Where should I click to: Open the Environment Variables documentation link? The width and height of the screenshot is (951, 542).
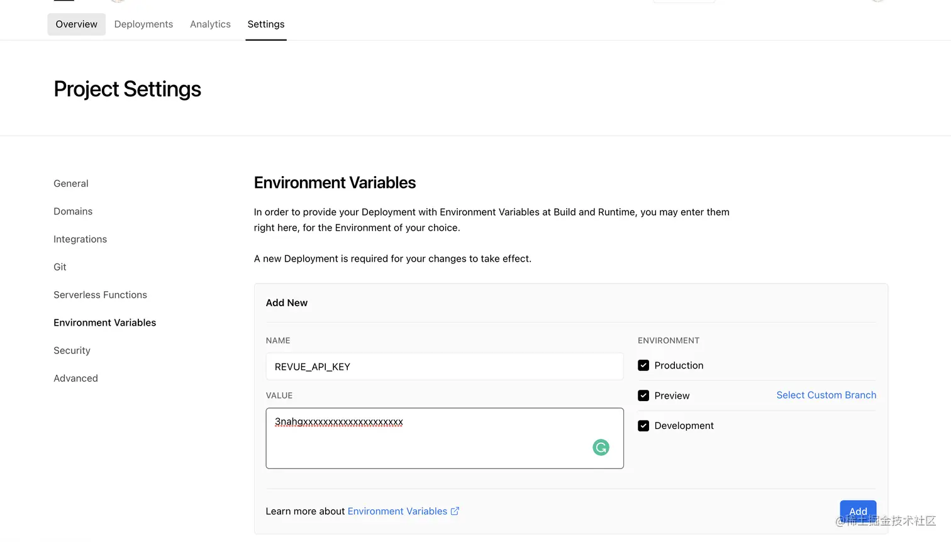[x=397, y=511]
